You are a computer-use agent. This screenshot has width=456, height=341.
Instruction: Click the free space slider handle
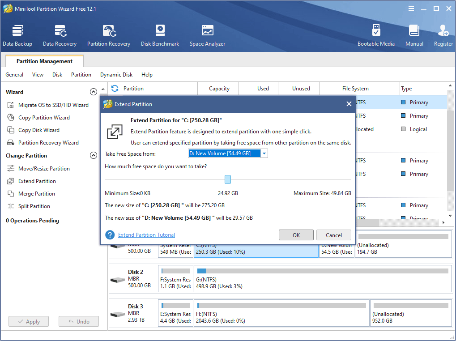(228, 179)
